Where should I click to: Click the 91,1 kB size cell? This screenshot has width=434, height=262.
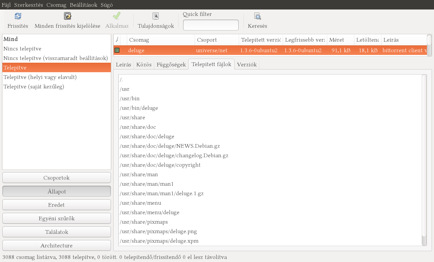[341, 51]
